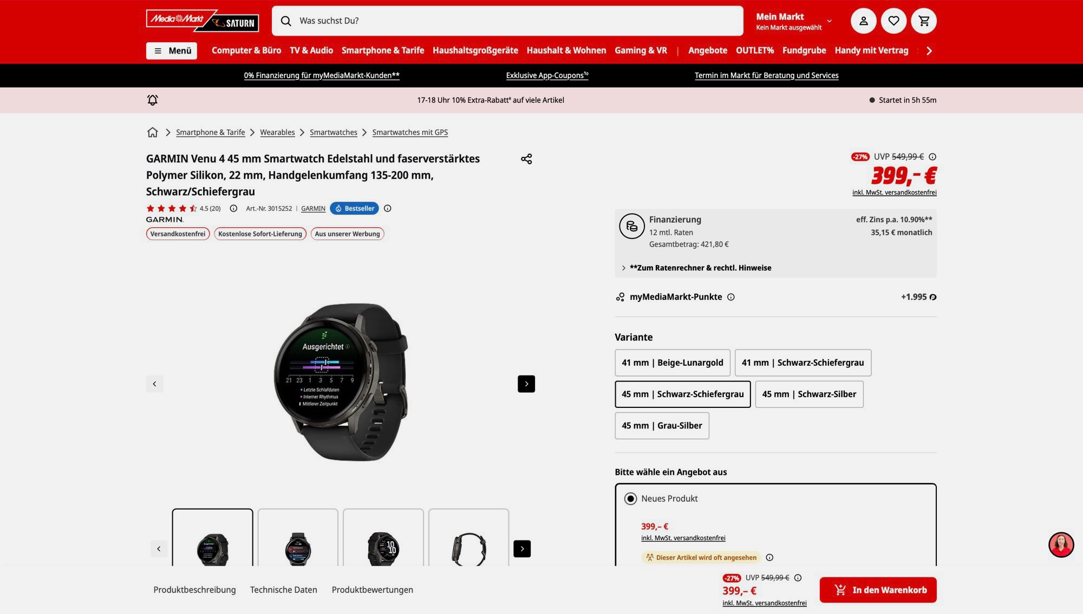This screenshot has width=1083, height=614.
Task: Show next product image with arrow
Action: (x=526, y=384)
